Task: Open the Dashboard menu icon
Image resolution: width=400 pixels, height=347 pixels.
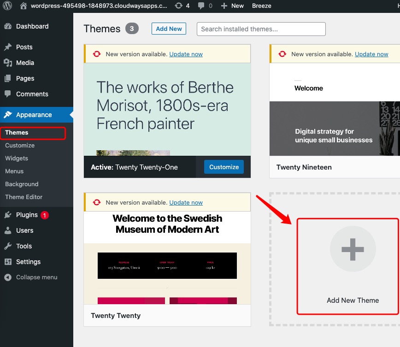Action: tap(8, 26)
